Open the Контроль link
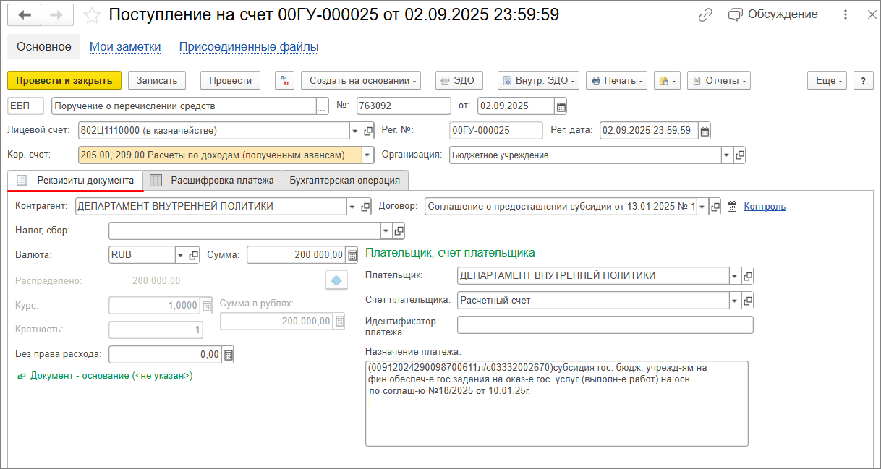881x469 pixels. pos(764,207)
